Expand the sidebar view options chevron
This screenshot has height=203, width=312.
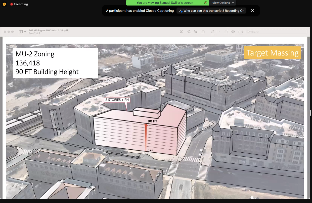tap(25, 32)
